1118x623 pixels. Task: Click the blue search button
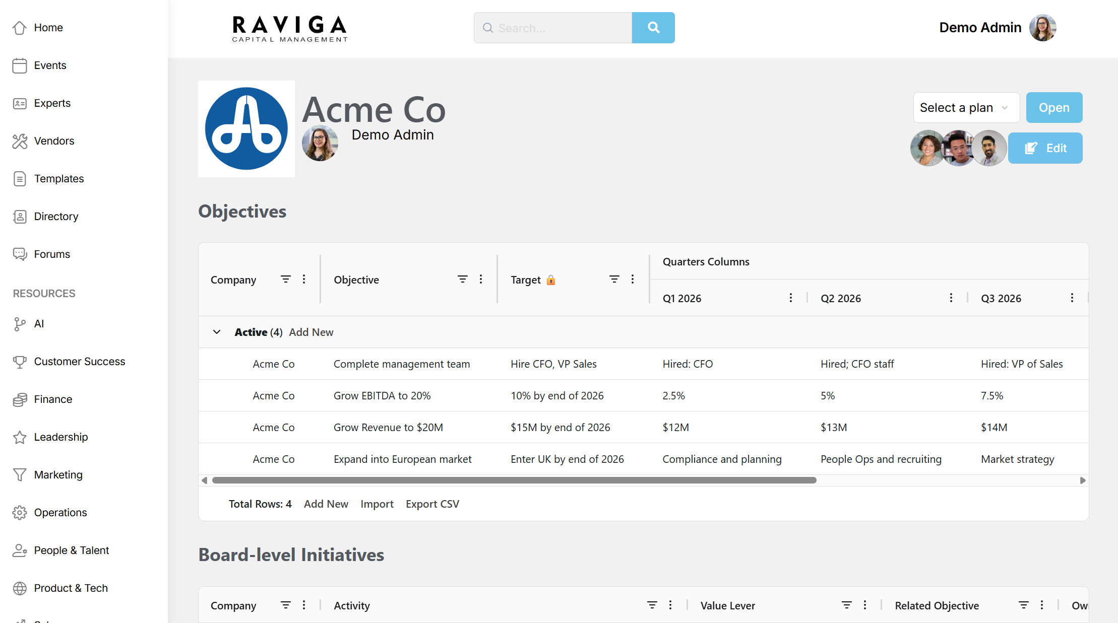653,28
